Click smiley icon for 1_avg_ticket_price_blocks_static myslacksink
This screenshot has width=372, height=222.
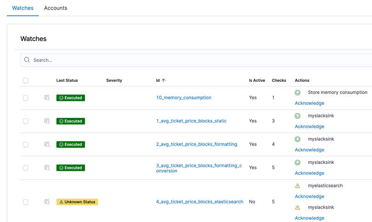click(x=298, y=116)
